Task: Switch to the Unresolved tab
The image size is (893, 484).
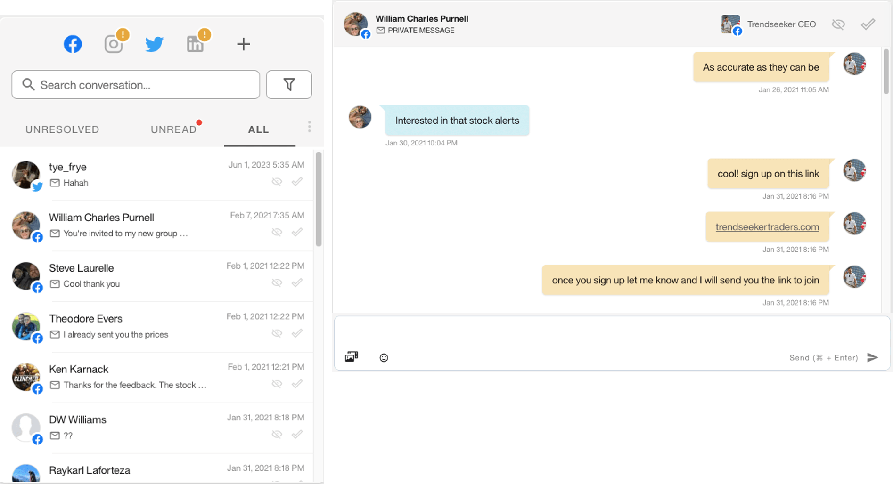Action: 62,129
